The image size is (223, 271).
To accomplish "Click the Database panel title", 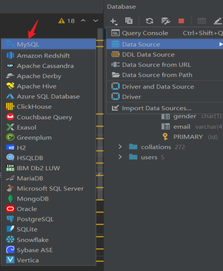I will (121, 7).
